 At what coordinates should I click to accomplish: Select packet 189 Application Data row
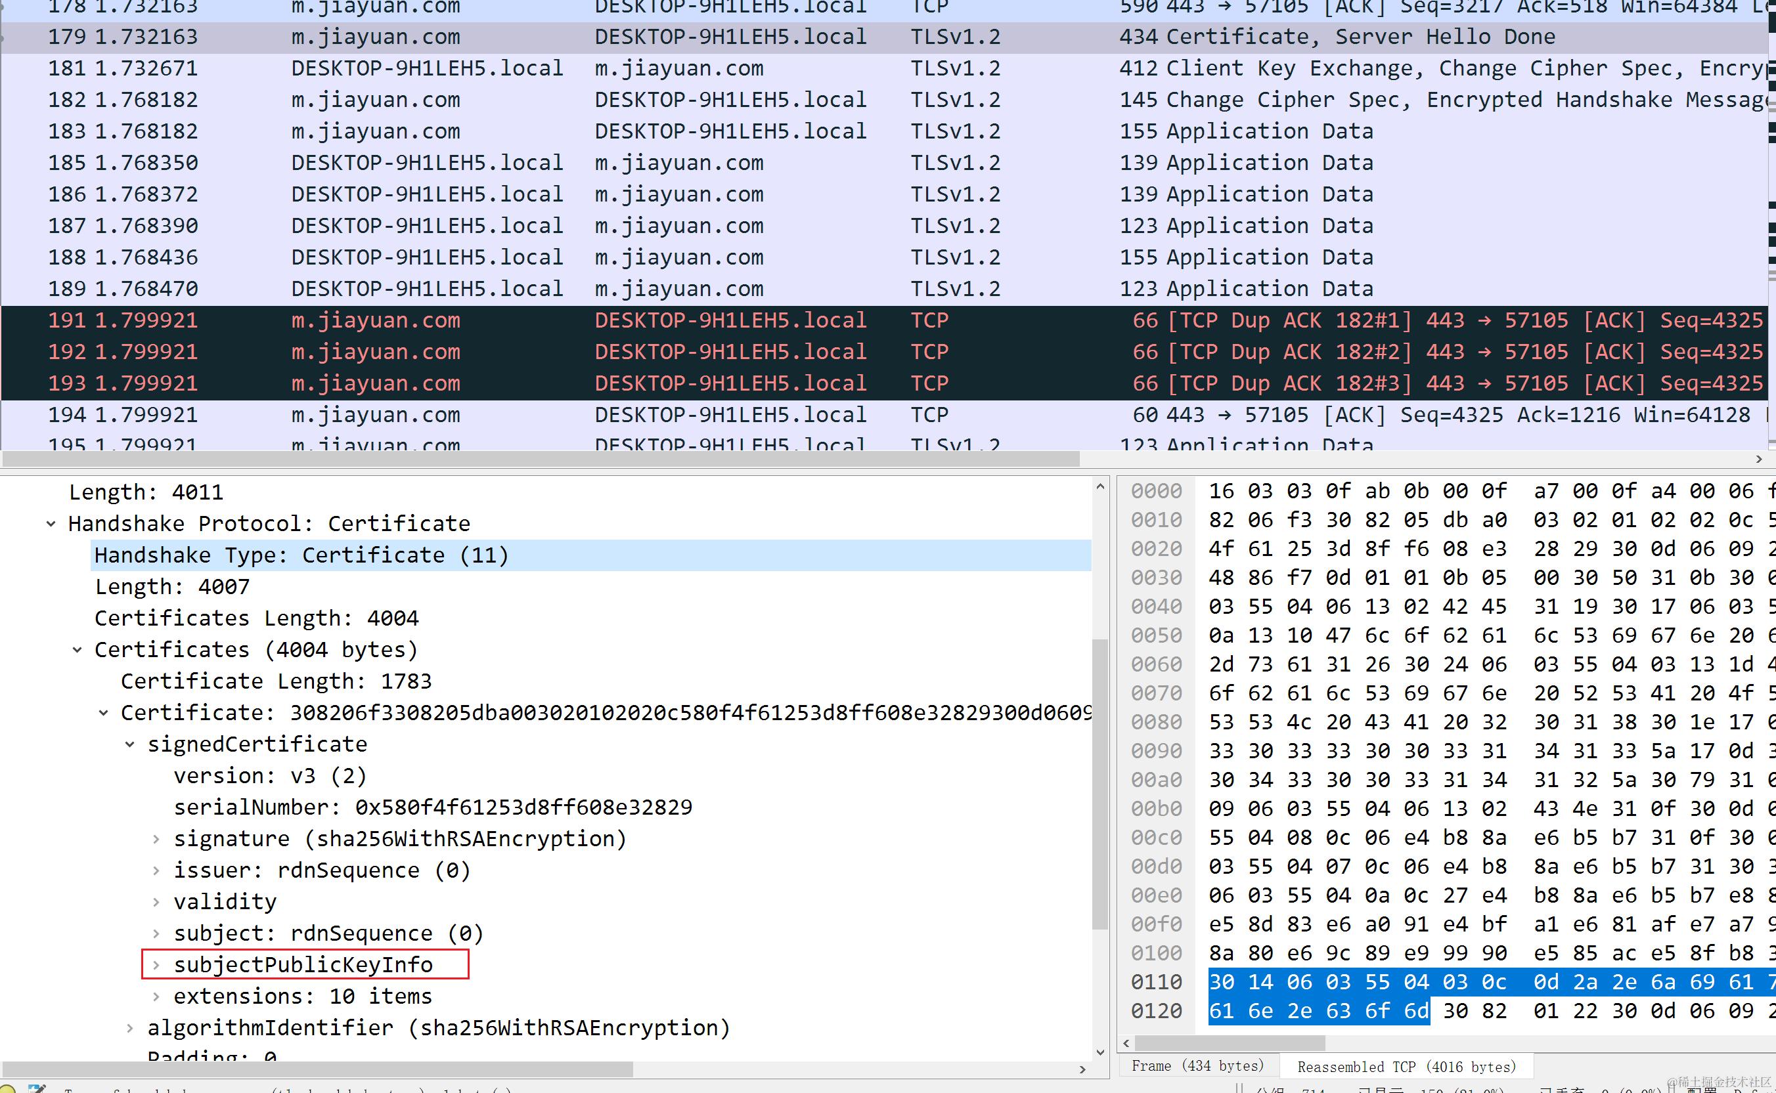click(x=883, y=289)
